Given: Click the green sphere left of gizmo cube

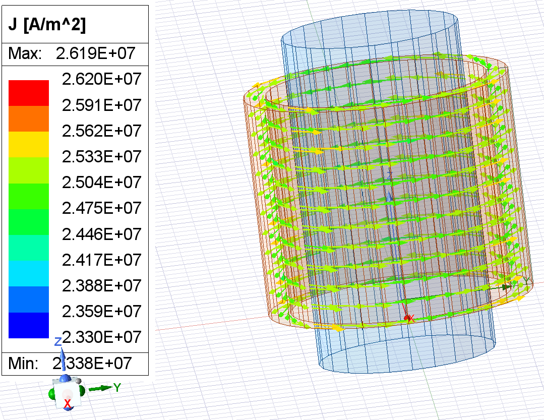Looking at the screenshot, I should [52, 394].
